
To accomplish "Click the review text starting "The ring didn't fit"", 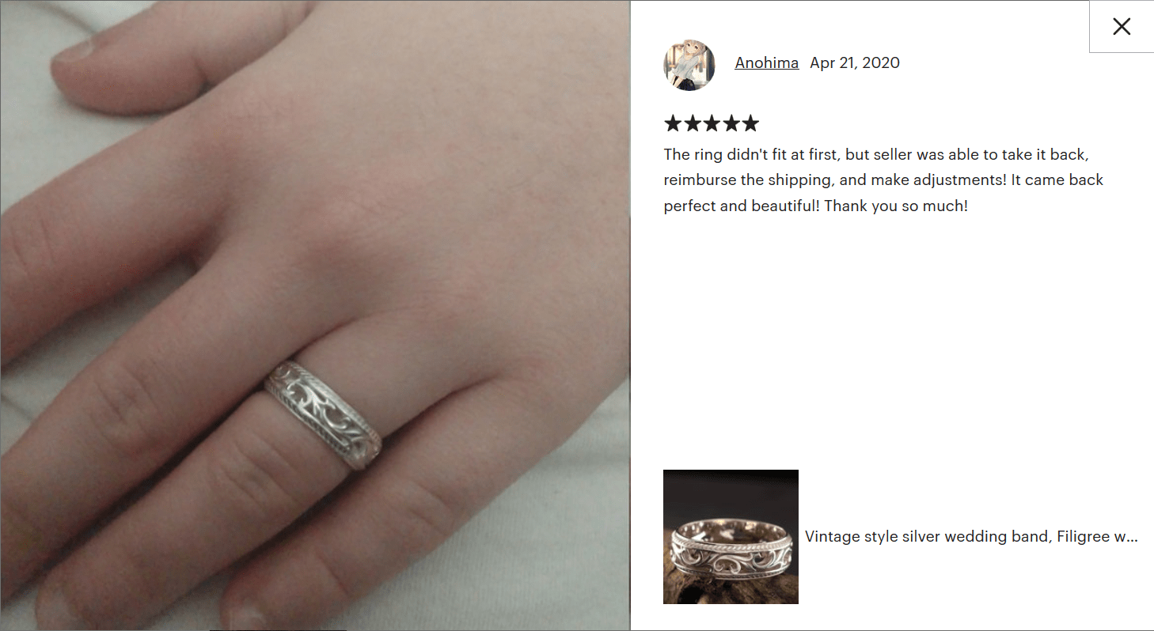I will pos(883,180).
